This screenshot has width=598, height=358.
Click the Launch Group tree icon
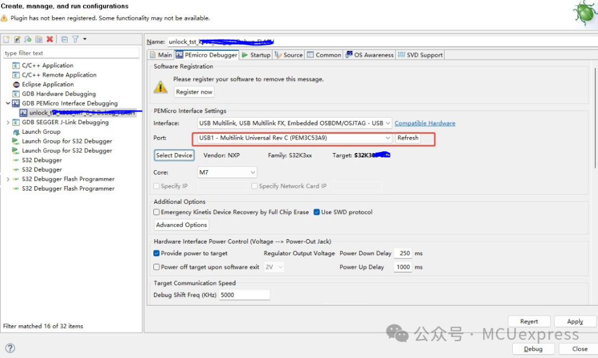[16, 131]
